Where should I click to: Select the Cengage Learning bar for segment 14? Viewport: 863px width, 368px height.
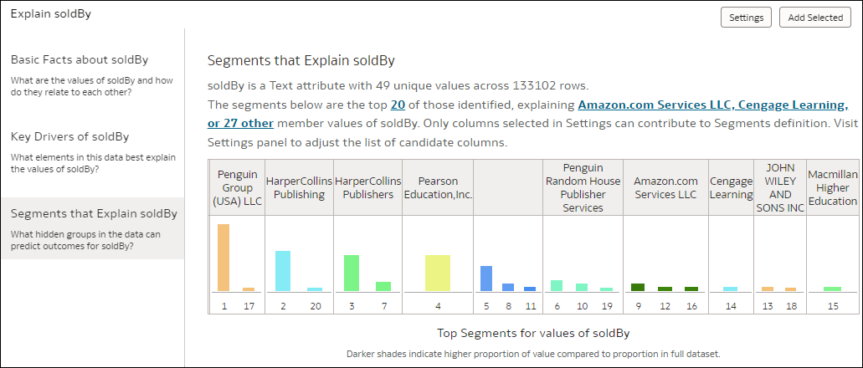[x=731, y=289]
